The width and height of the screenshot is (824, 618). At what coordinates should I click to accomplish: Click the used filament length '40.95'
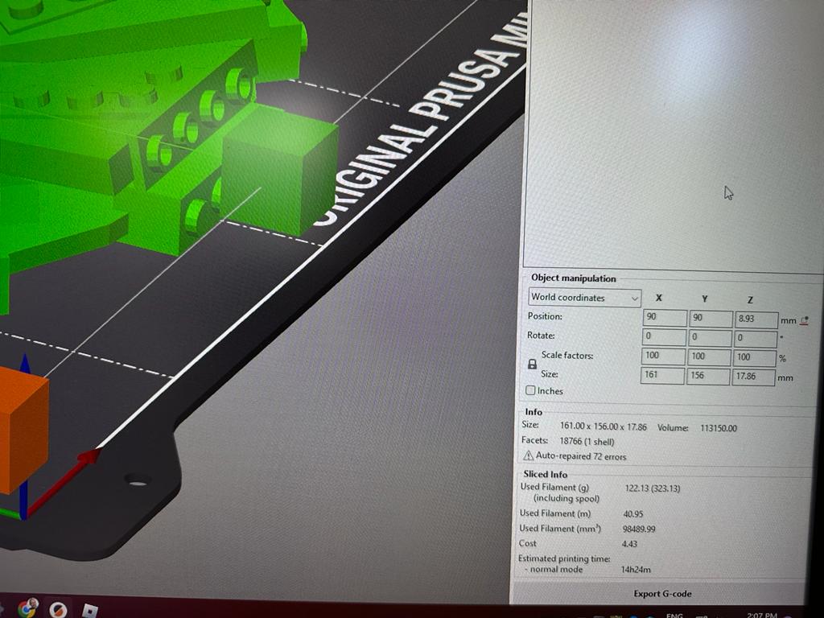632,514
